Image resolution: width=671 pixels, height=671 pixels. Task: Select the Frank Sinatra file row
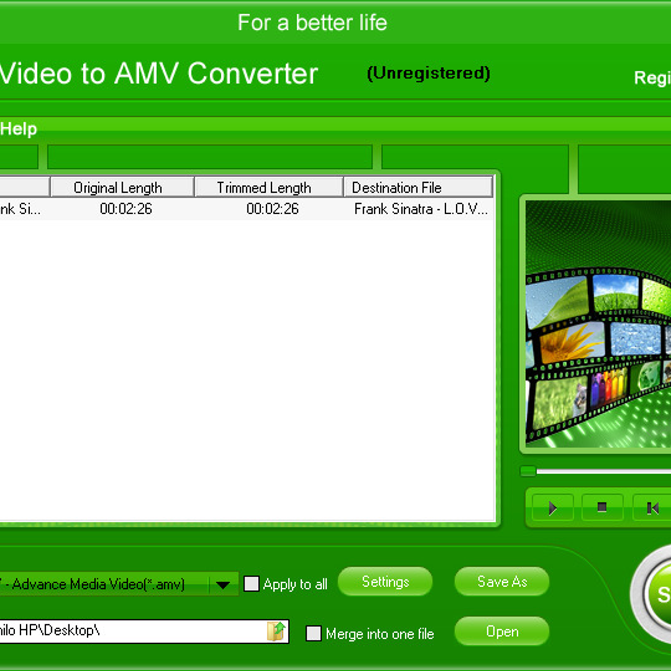tap(246, 209)
